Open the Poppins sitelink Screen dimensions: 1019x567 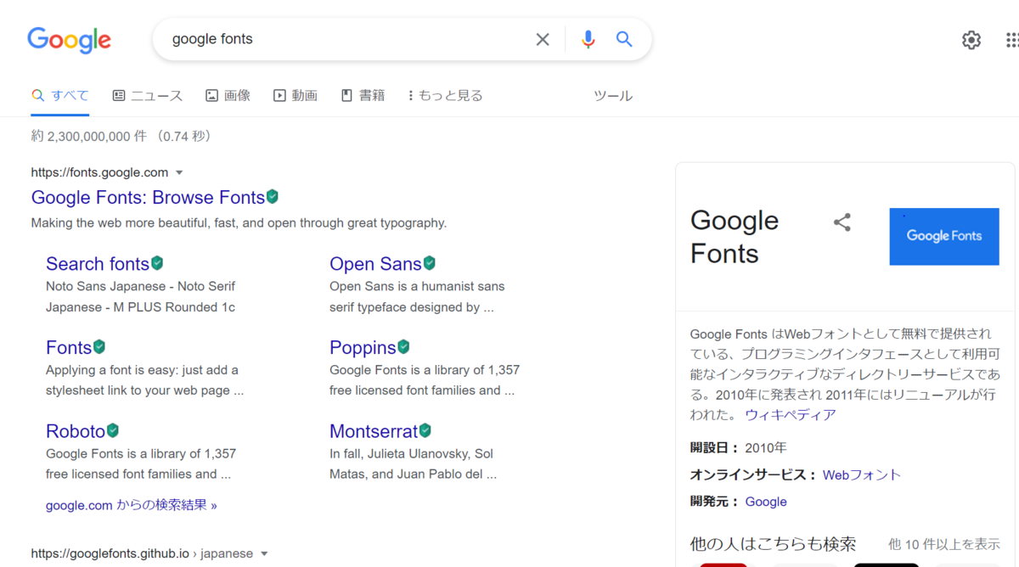coord(363,347)
